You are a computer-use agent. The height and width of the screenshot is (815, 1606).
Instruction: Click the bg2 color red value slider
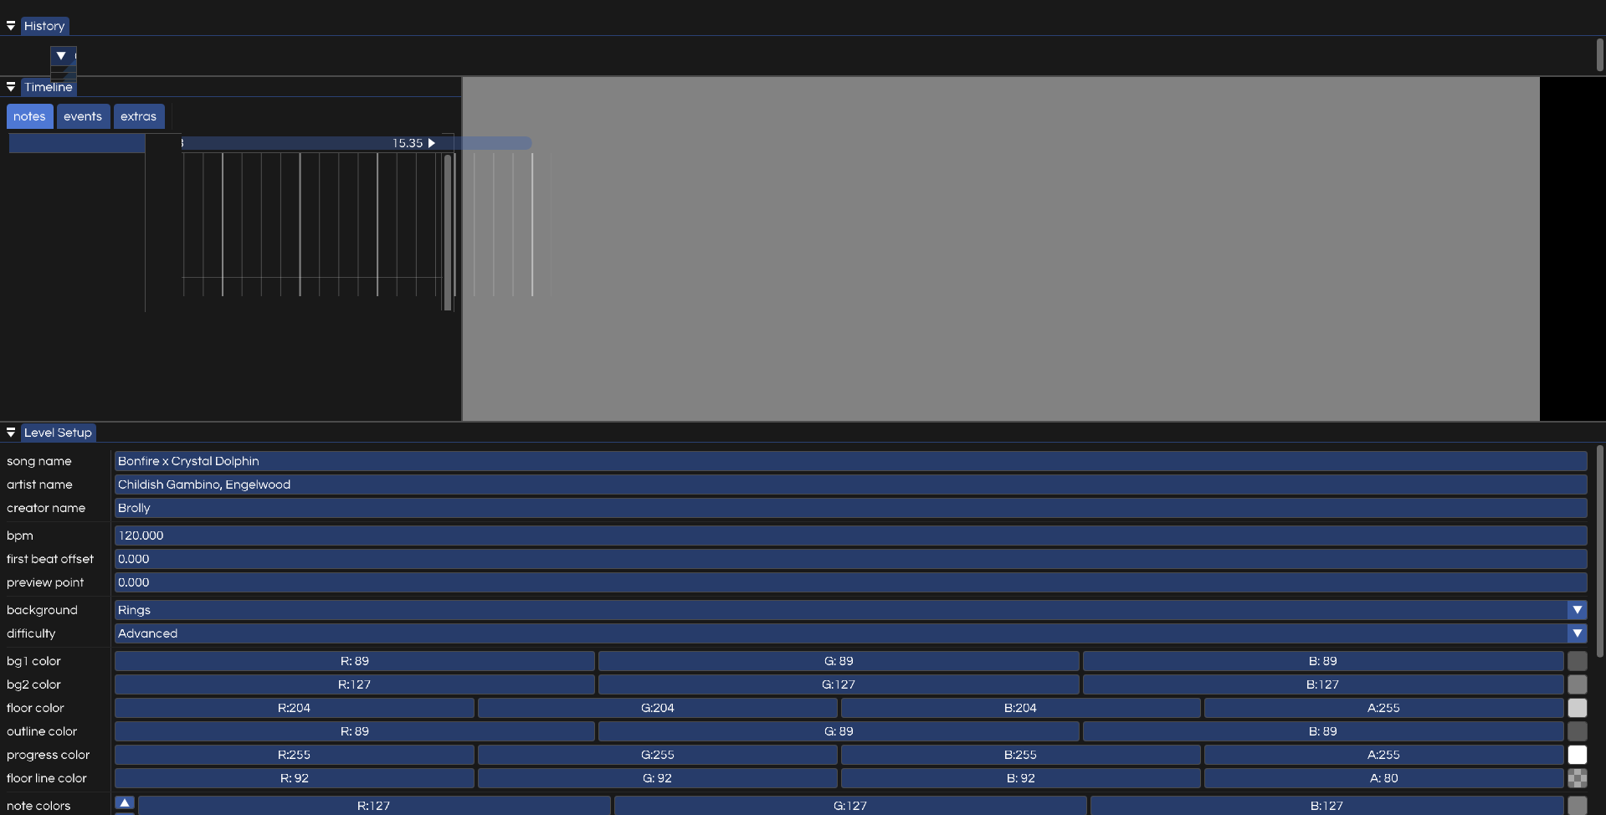pyautogui.click(x=354, y=684)
